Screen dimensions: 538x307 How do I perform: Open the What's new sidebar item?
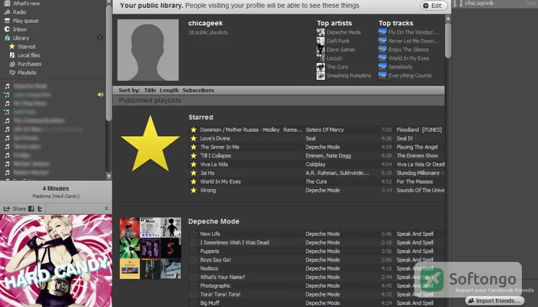tap(26, 3)
